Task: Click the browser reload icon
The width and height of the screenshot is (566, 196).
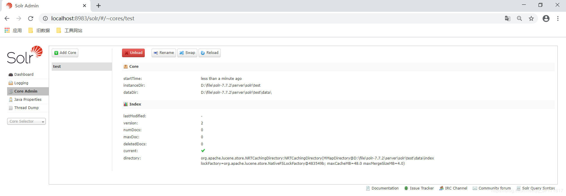Action: (x=31, y=19)
